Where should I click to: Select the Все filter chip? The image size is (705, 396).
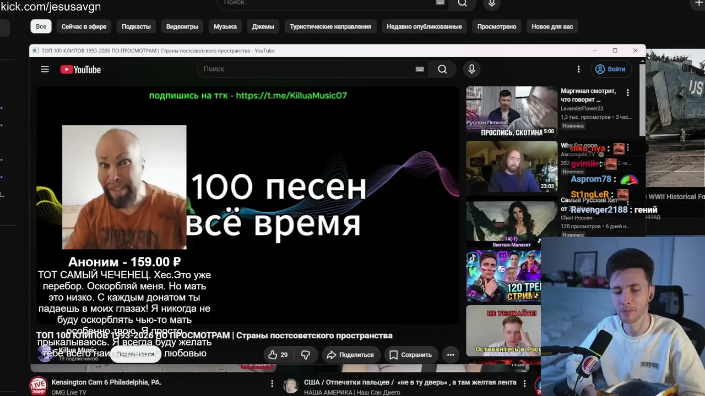point(41,26)
